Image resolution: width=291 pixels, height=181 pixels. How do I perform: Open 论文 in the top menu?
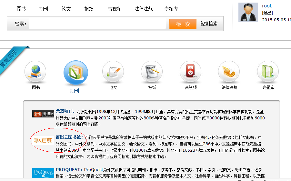(x=66, y=9)
